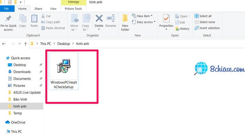This screenshot has width=245, height=137.
Task: Select ASUS Live Update folder in sidebar
Action: click(27, 92)
